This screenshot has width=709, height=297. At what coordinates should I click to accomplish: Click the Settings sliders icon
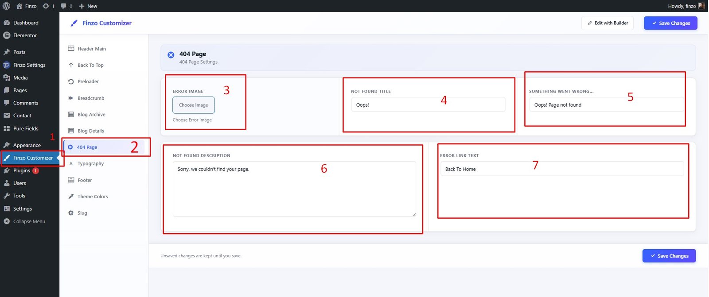point(7,208)
